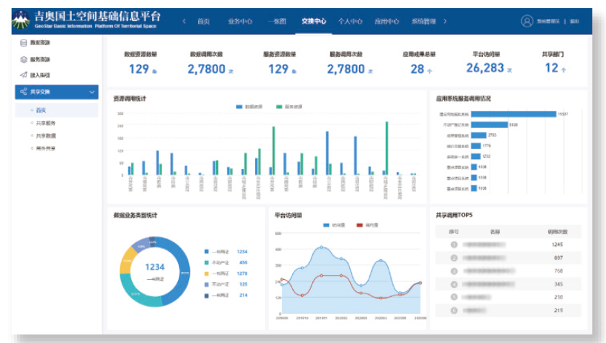The image size is (606, 343).
Task: Toggle the blue 数据资源 legend in bar chart
Action: pyautogui.click(x=240, y=107)
